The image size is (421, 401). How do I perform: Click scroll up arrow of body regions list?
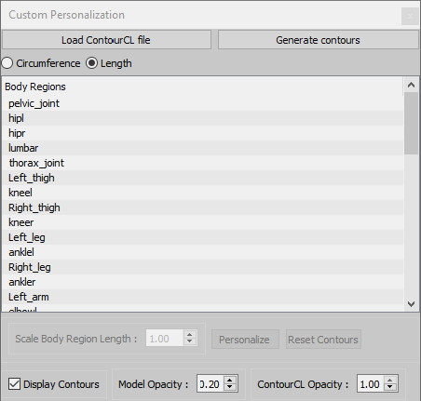tap(411, 85)
